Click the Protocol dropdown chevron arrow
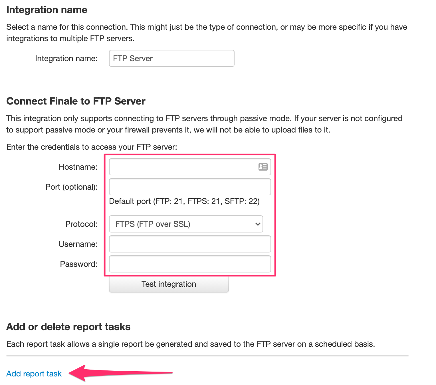Viewport: 436px width, 385px height. coord(258,224)
